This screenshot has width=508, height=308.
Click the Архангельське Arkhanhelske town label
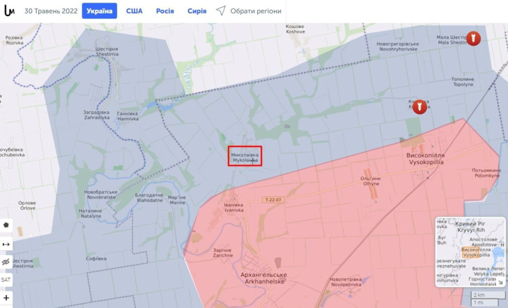point(263,278)
